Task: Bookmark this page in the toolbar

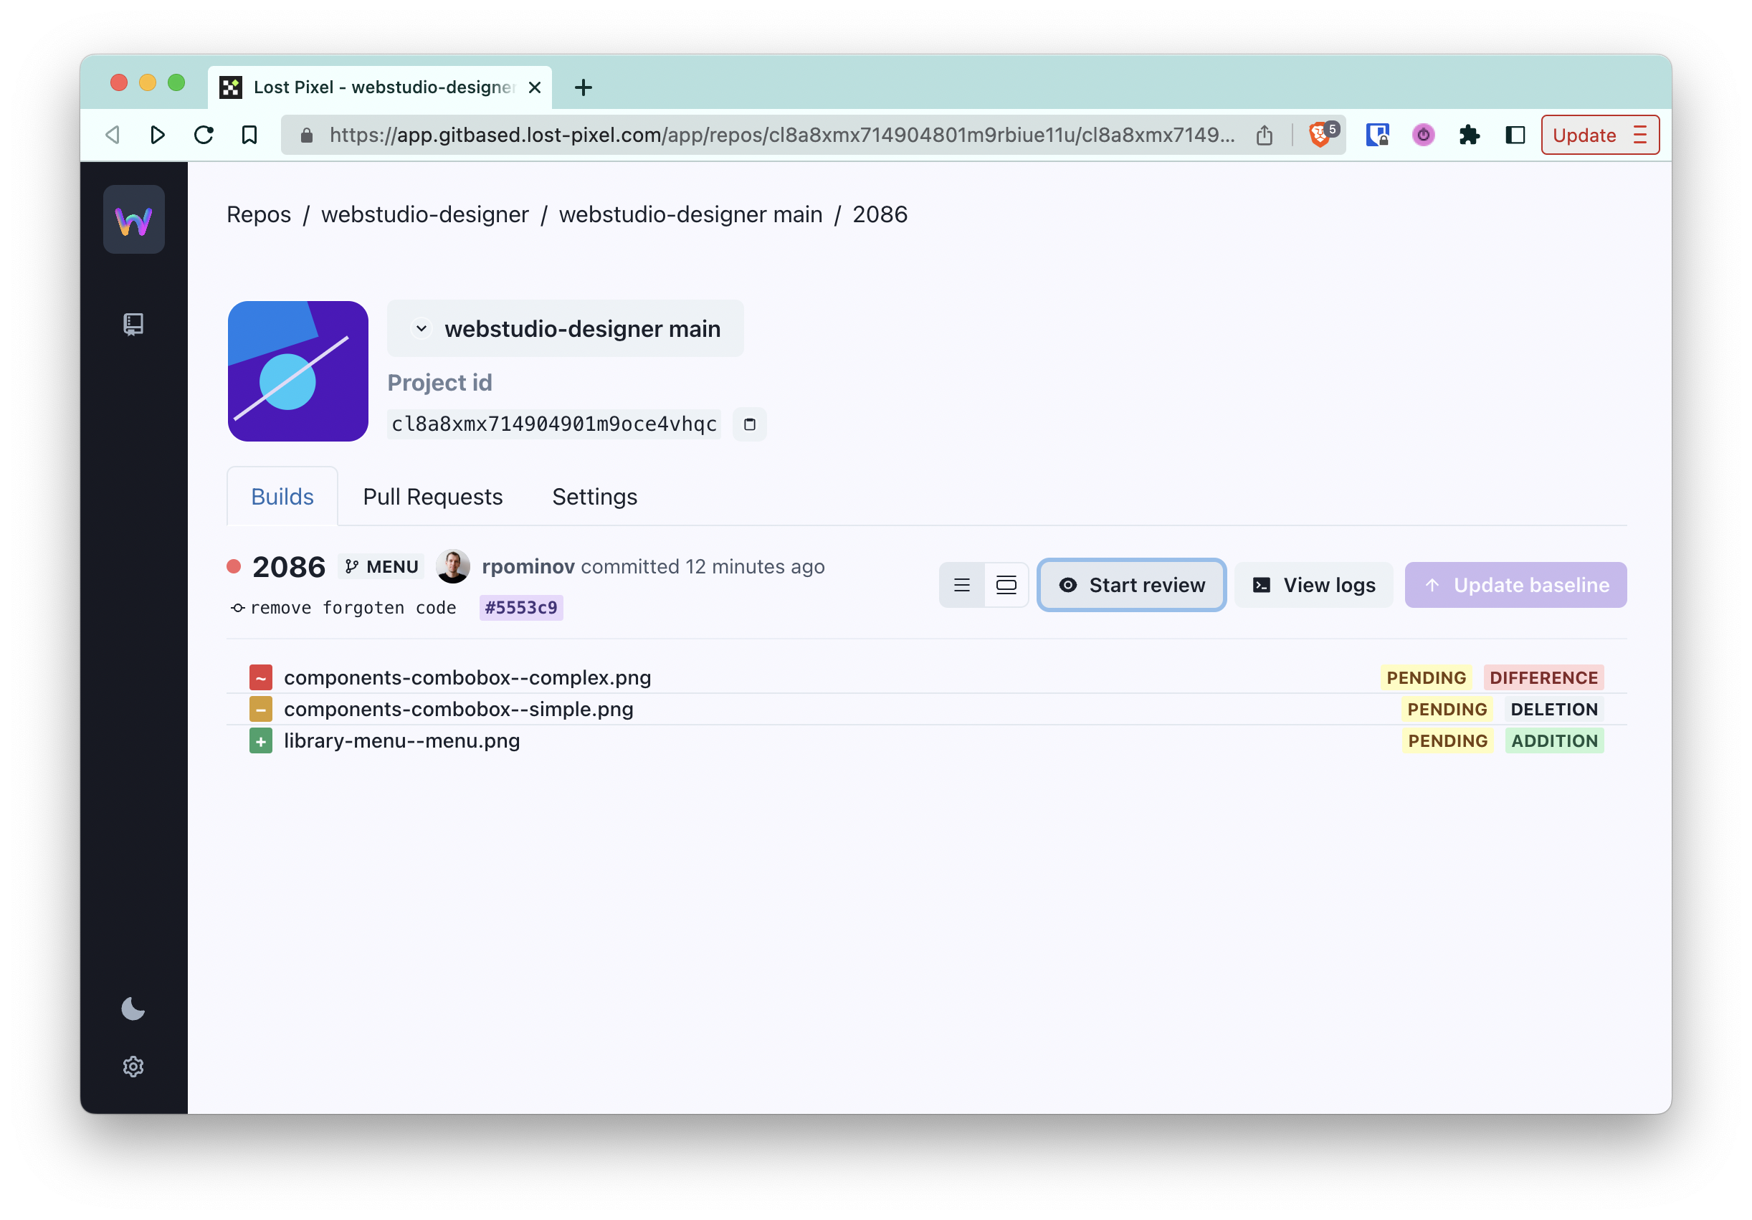Action: 249,135
